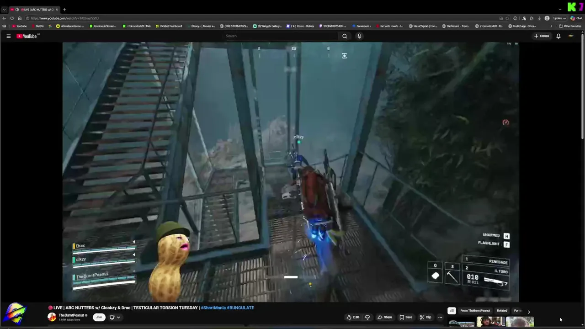This screenshot has width=585, height=329.
Task: Select the From TheBurntPeanut chip
Action: 475,311
